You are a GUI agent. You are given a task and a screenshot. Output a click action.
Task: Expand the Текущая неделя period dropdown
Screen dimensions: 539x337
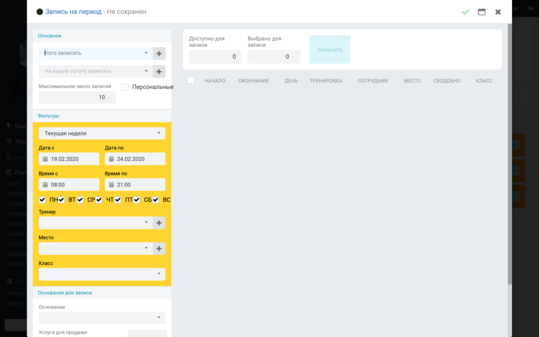tap(102, 133)
